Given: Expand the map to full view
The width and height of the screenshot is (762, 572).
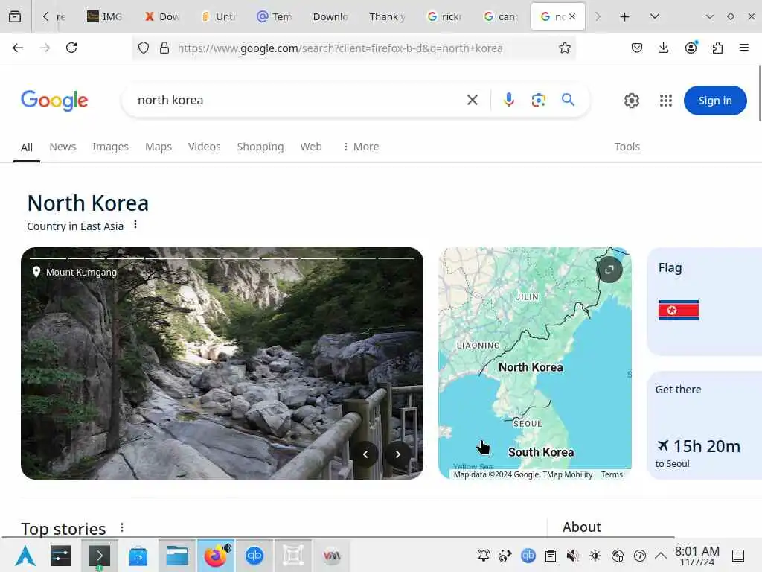Looking at the screenshot, I should (609, 270).
